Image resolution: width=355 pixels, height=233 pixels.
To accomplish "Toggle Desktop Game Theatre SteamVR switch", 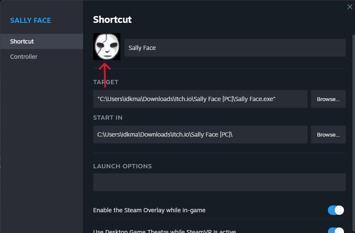I will [336, 230].
